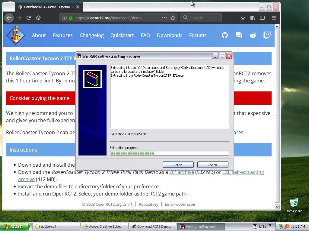Open the Reddit icon in site header
309x231 pixels.
pyautogui.click(x=253, y=35)
